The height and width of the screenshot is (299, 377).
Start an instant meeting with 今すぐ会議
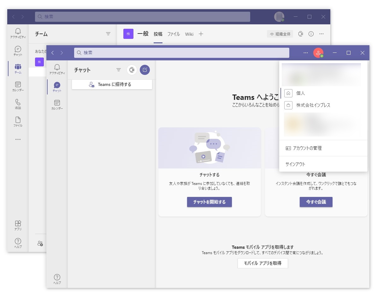coord(316,202)
